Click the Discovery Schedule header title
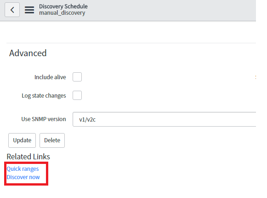The height and width of the screenshot is (198, 267). (63, 6)
